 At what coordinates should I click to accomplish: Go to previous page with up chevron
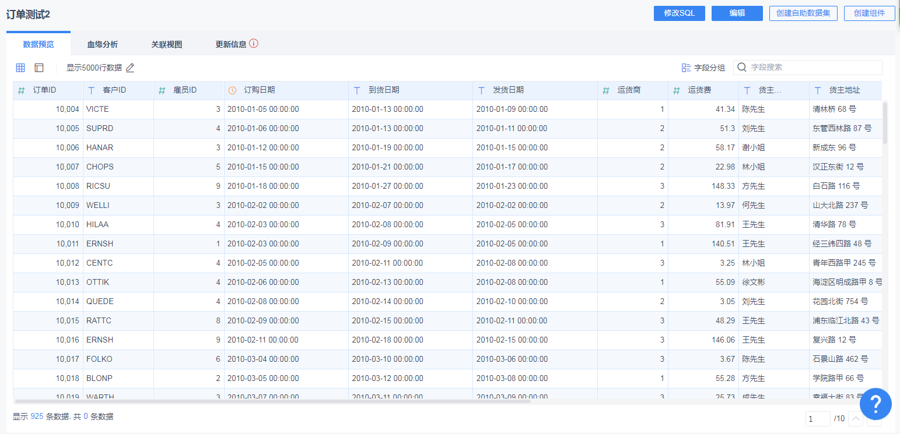click(855, 419)
